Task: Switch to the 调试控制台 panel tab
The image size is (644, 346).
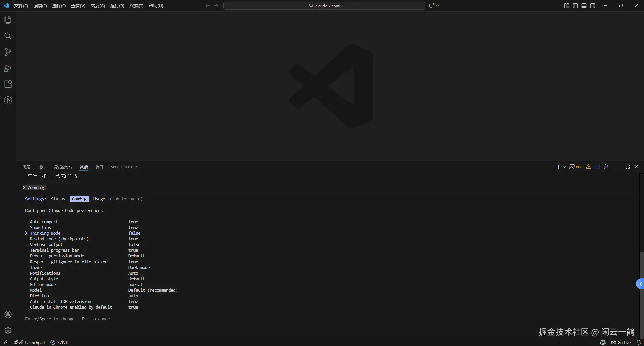Action: point(63,167)
